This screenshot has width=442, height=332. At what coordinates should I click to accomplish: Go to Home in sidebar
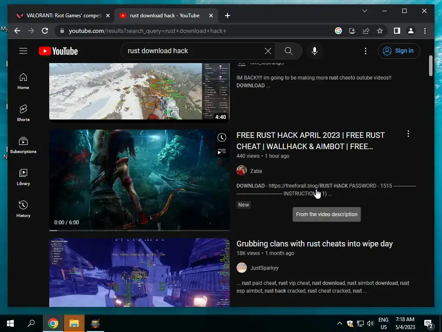tap(23, 81)
